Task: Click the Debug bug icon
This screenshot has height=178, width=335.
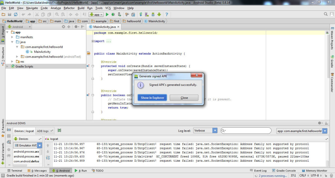Action: pyautogui.click(x=113, y=14)
